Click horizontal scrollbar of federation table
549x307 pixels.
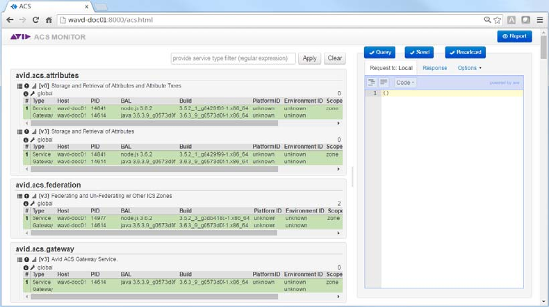pyautogui.click(x=154, y=233)
